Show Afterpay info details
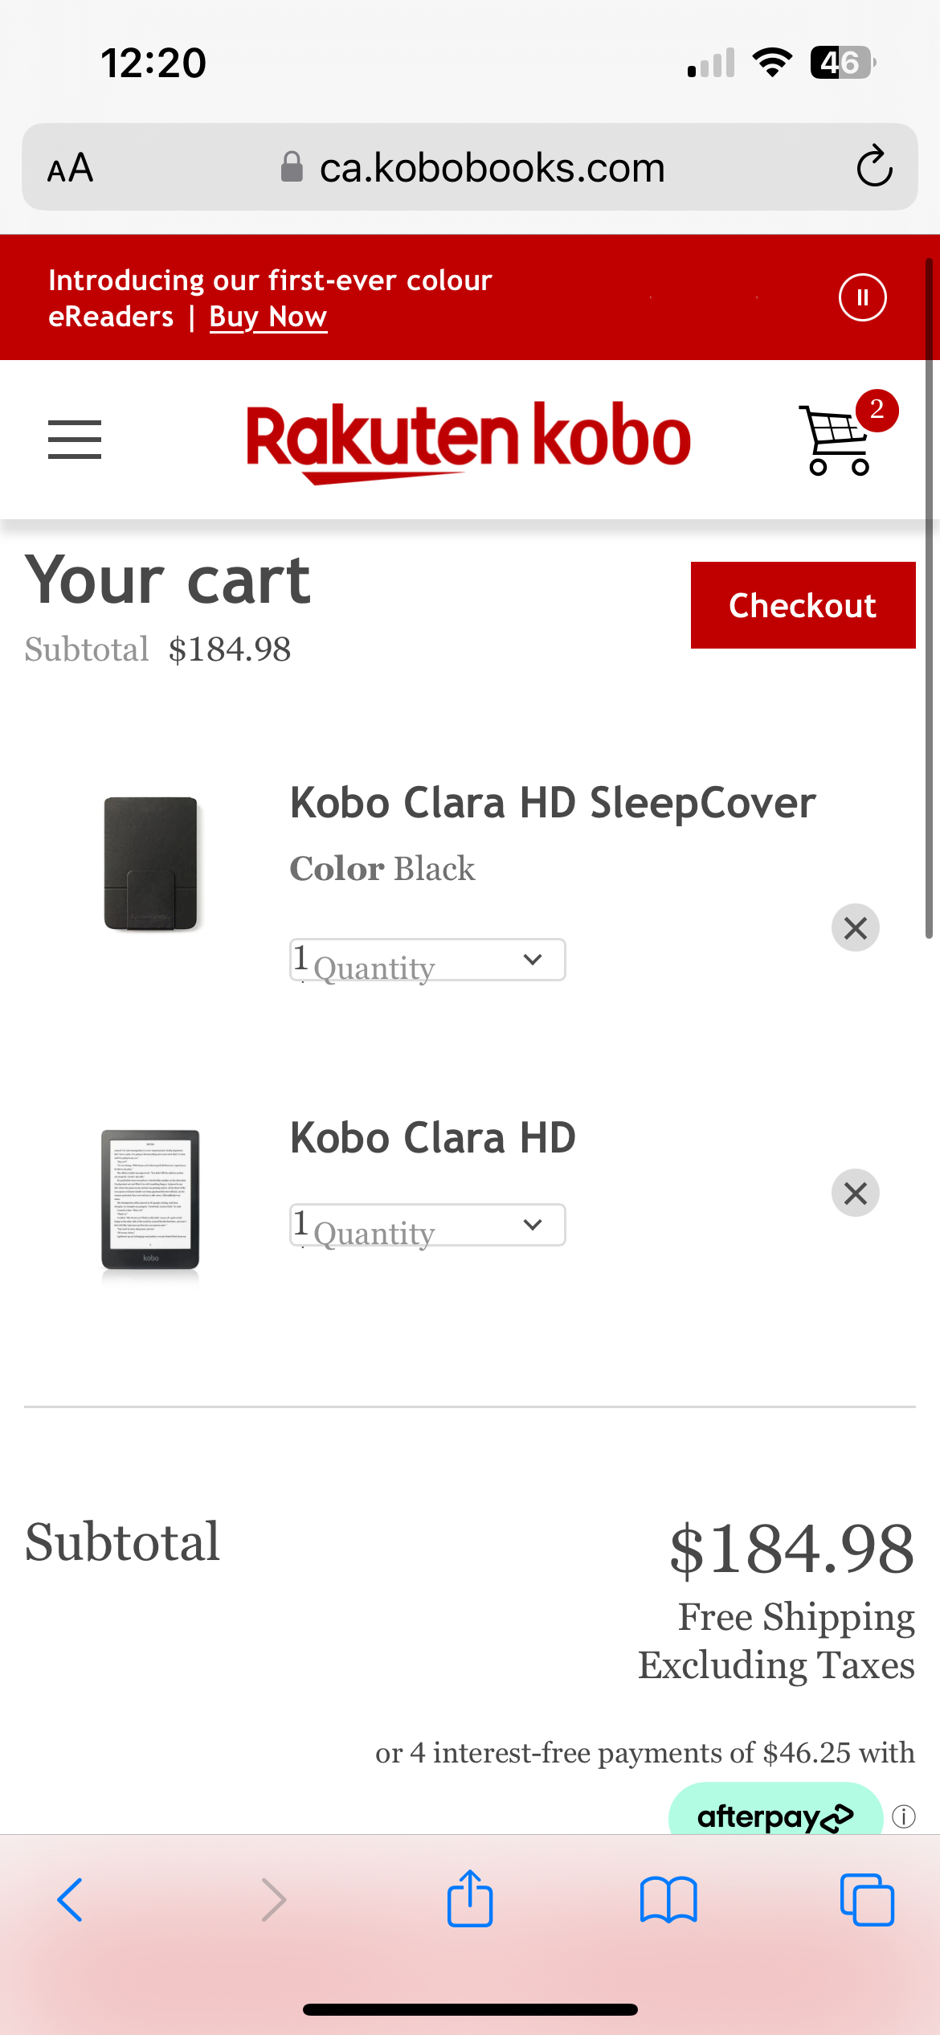 coord(904,1816)
